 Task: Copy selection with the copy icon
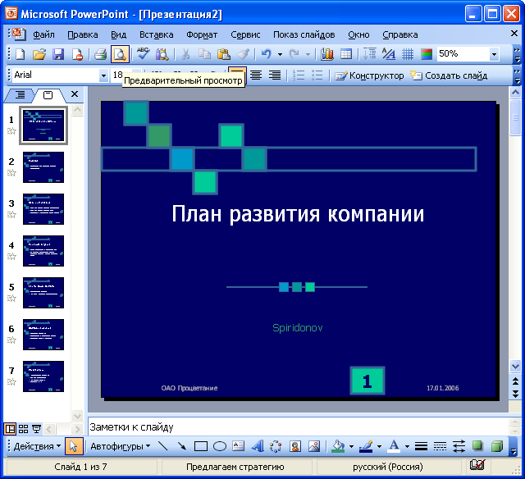pyautogui.click(x=204, y=54)
